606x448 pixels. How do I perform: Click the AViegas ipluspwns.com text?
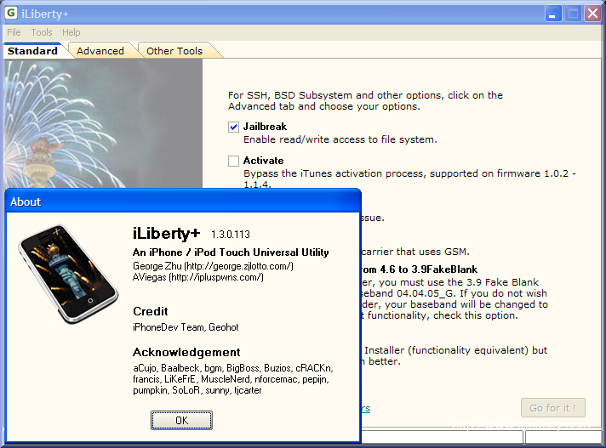tap(197, 277)
